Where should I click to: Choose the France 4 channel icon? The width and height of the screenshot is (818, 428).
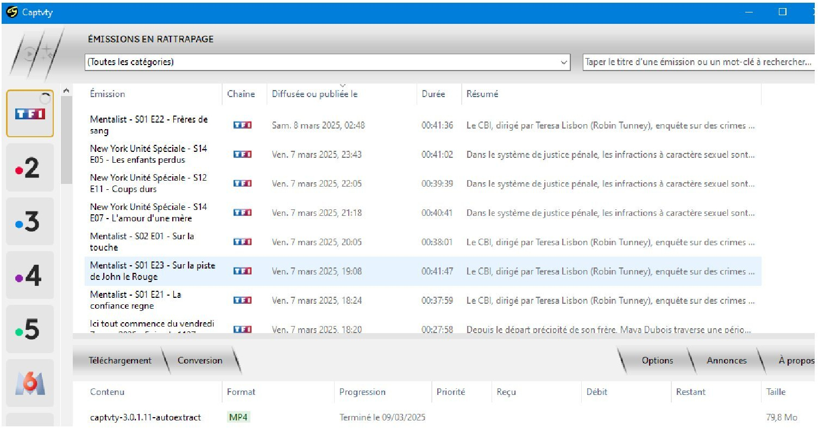point(30,276)
